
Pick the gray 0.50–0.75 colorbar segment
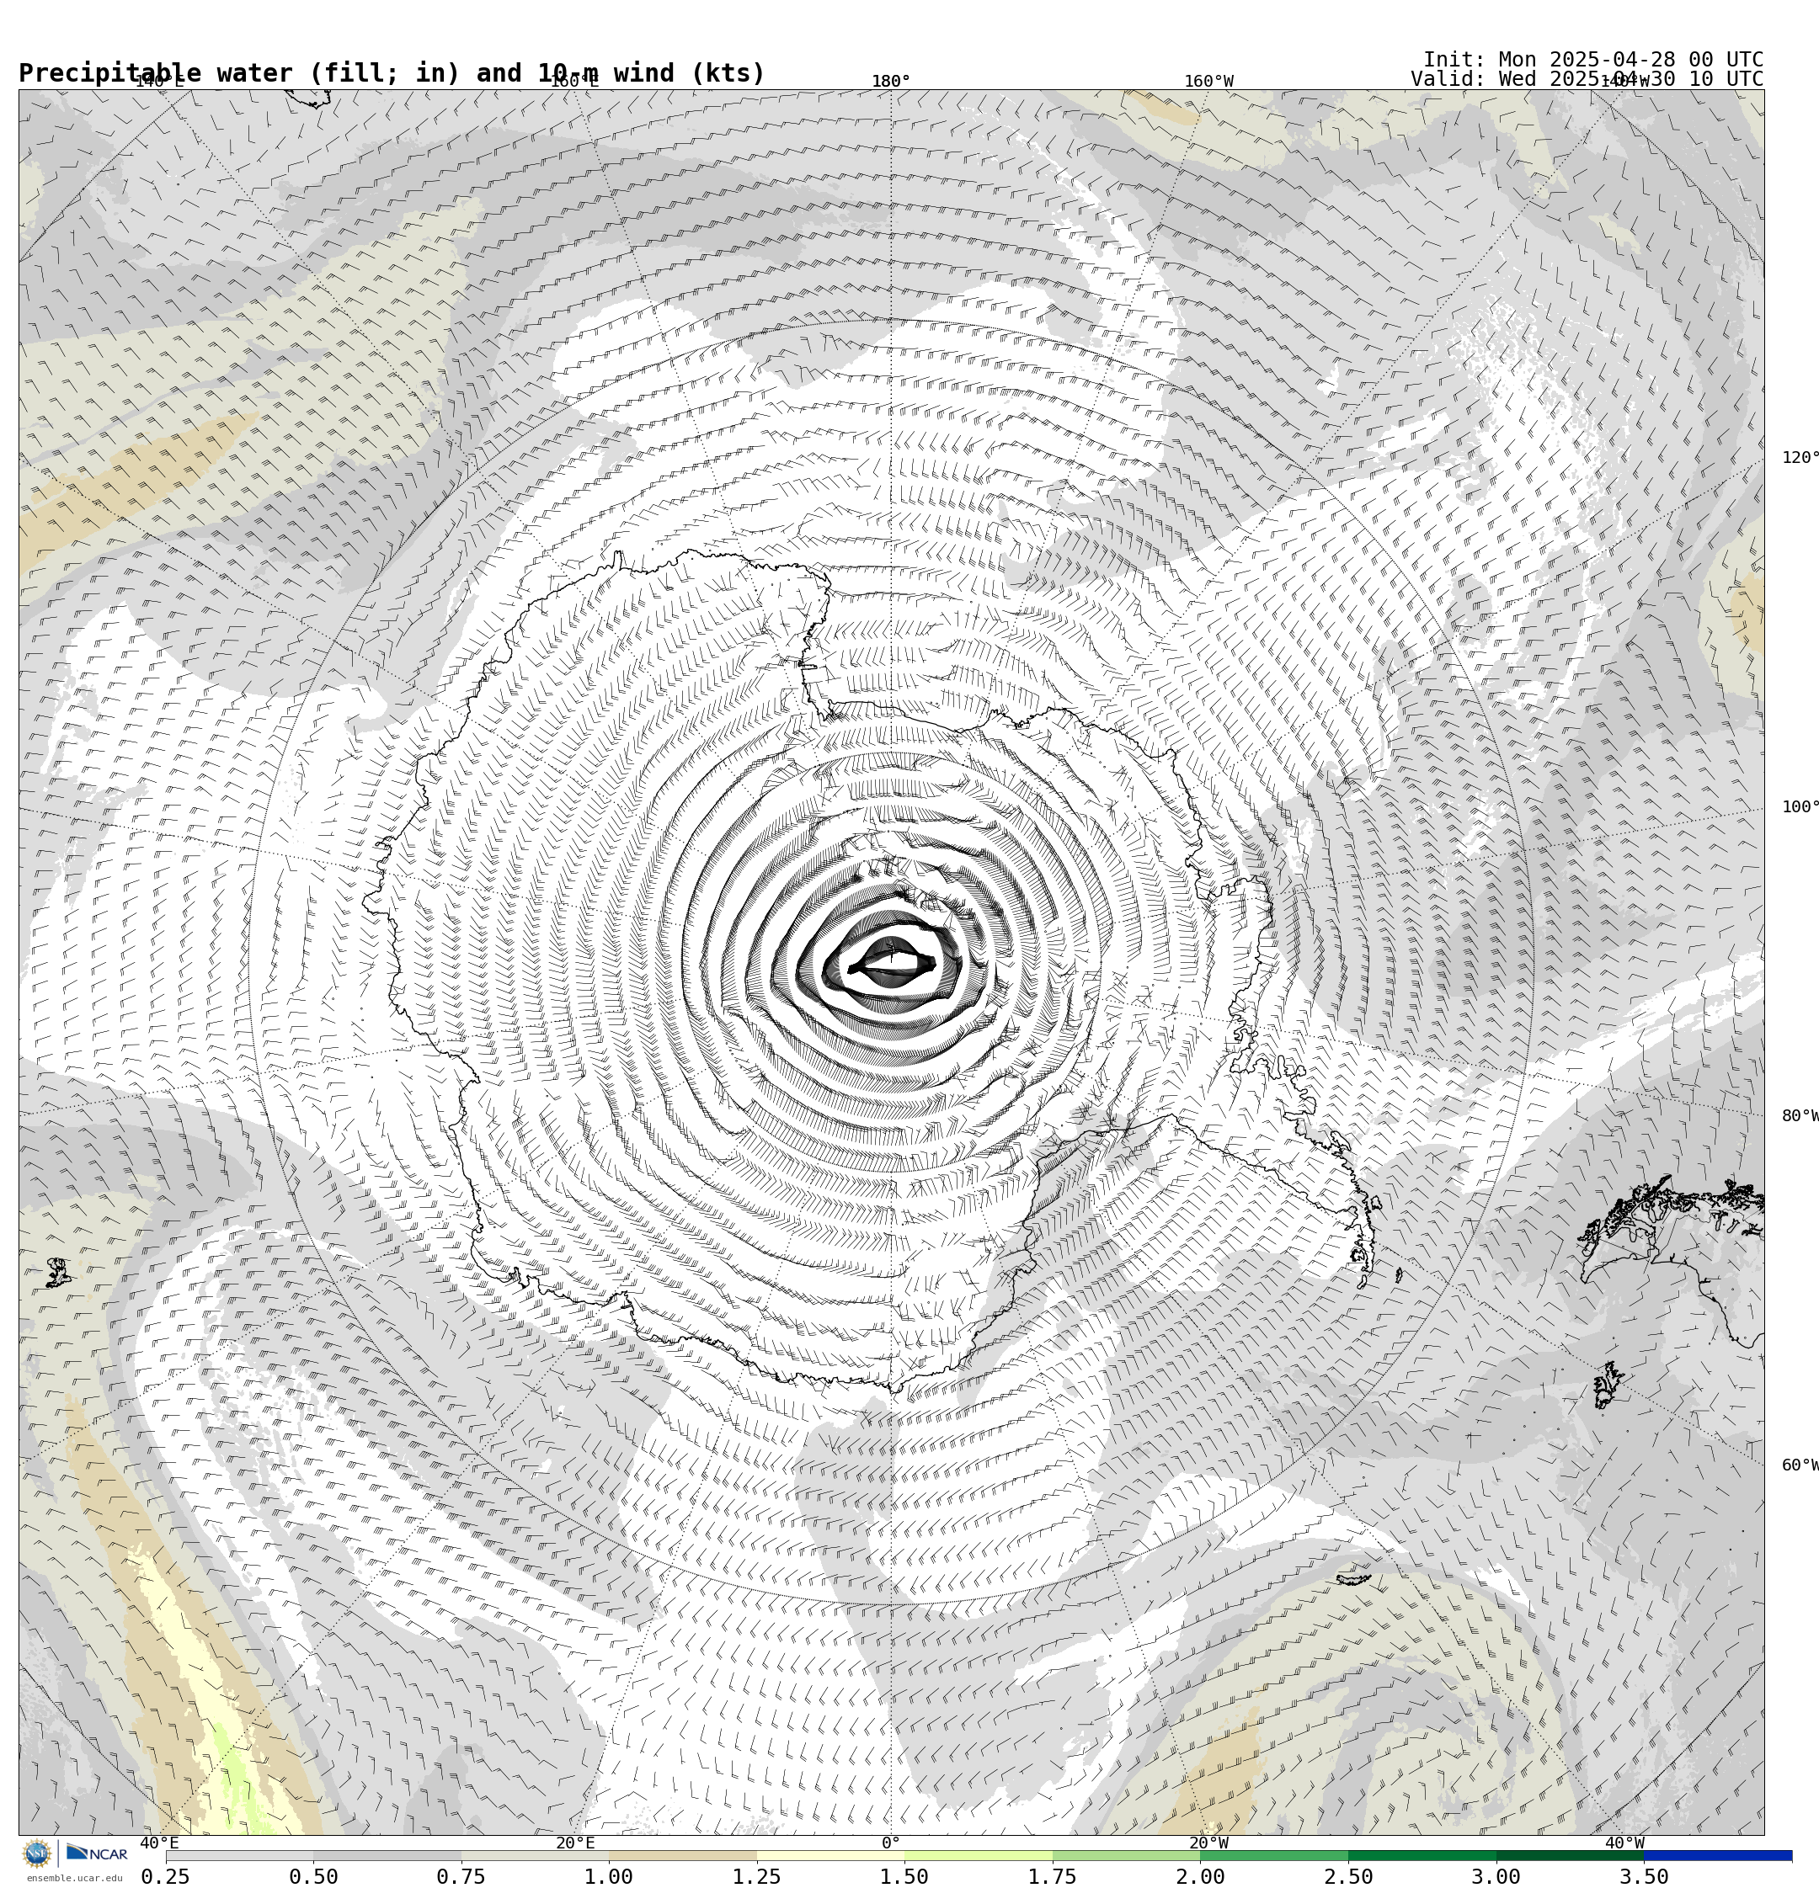pyautogui.click(x=387, y=1855)
